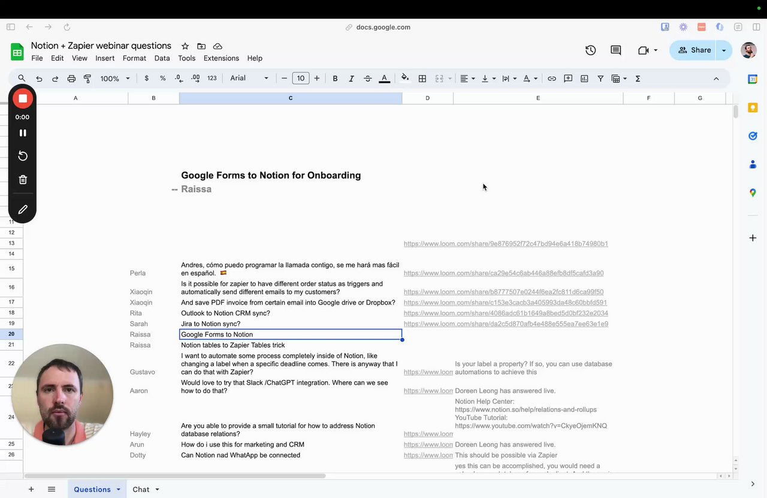Stop the recording with red button
This screenshot has width=767, height=498.
(x=23, y=98)
